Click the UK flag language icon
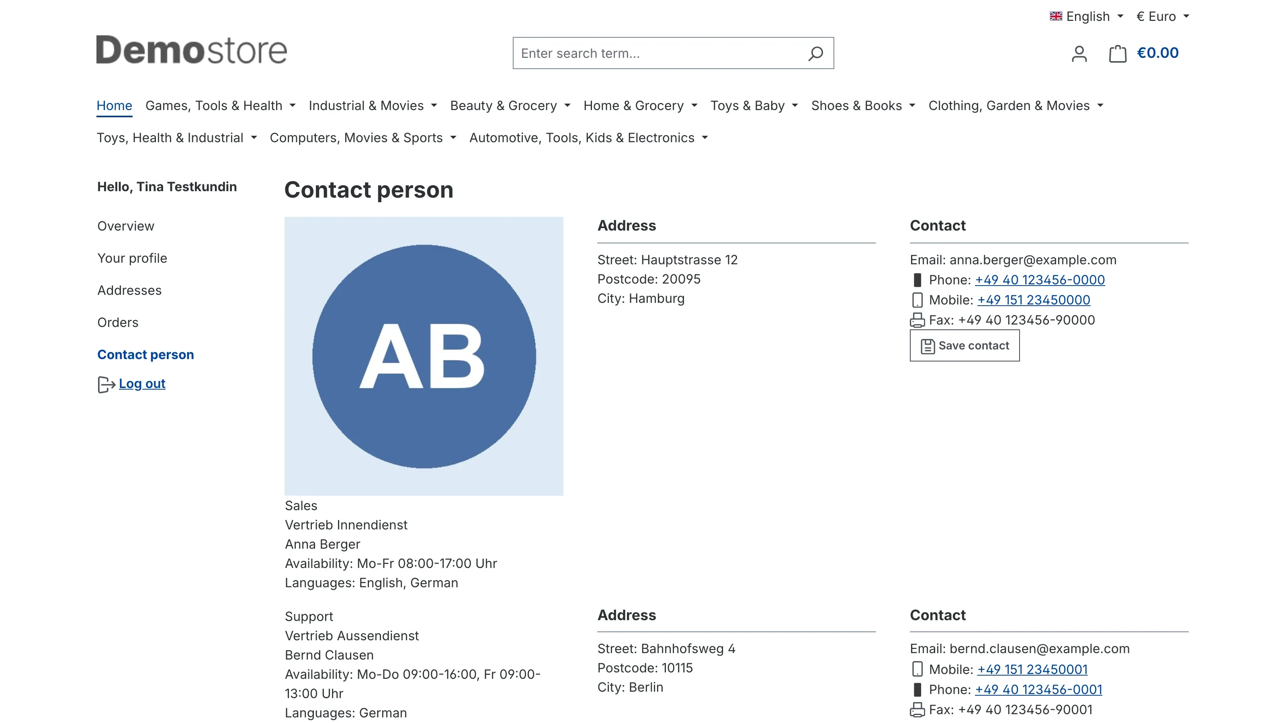This screenshot has height=723, width=1286. (x=1055, y=16)
